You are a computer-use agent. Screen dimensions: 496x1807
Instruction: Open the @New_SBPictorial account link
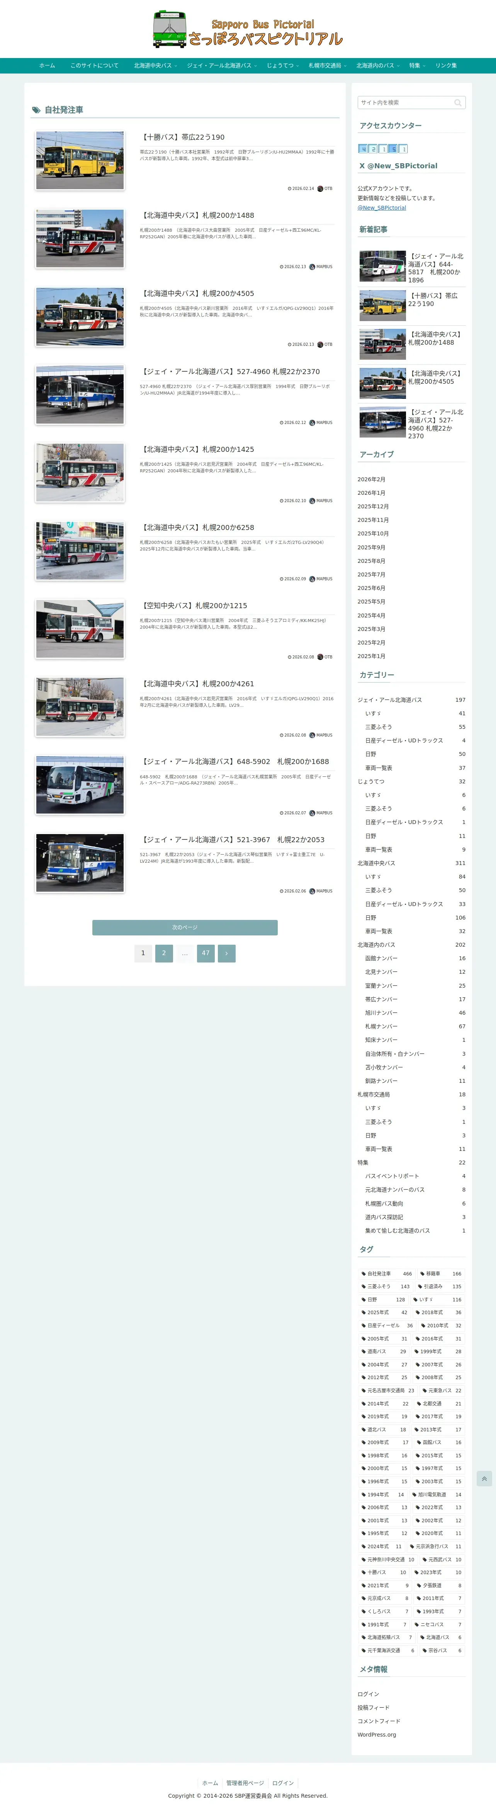(382, 208)
